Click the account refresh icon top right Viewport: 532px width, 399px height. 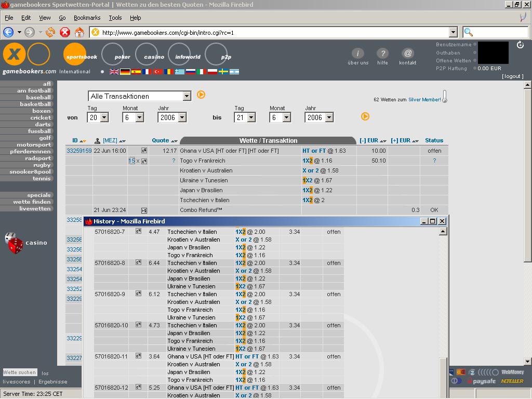pyautogui.click(x=520, y=45)
